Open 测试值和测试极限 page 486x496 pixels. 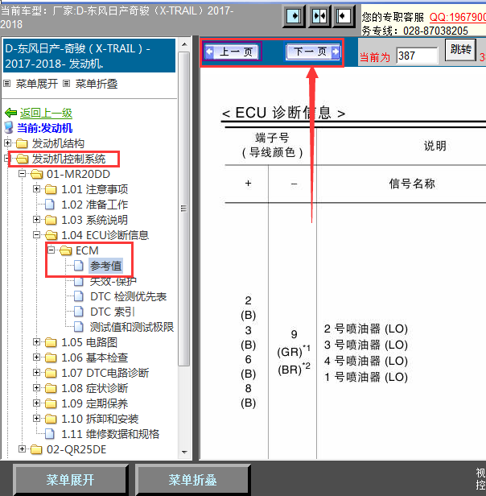click(132, 327)
